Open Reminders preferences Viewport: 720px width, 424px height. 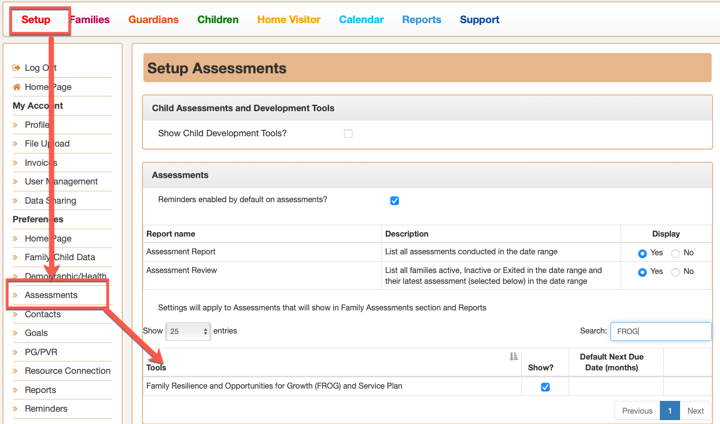46,409
